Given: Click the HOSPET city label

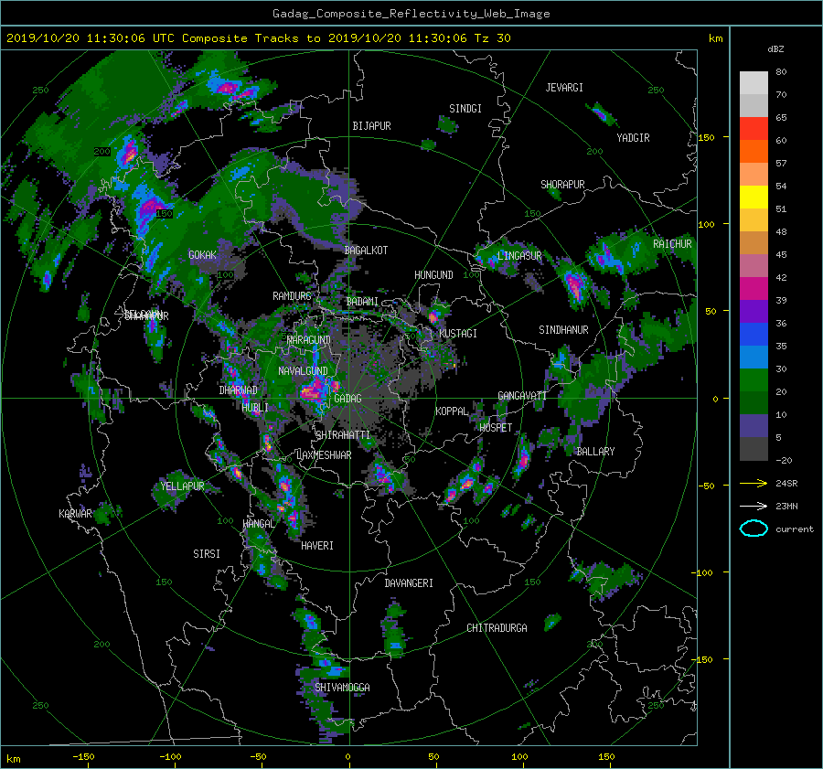Looking at the screenshot, I should (496, 428).
